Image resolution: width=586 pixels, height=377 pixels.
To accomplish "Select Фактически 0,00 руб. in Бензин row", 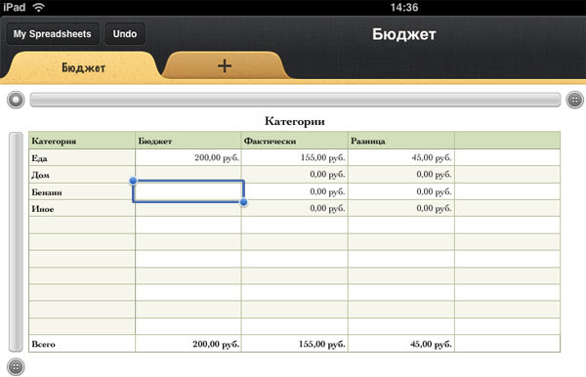I will coord(295,191).
